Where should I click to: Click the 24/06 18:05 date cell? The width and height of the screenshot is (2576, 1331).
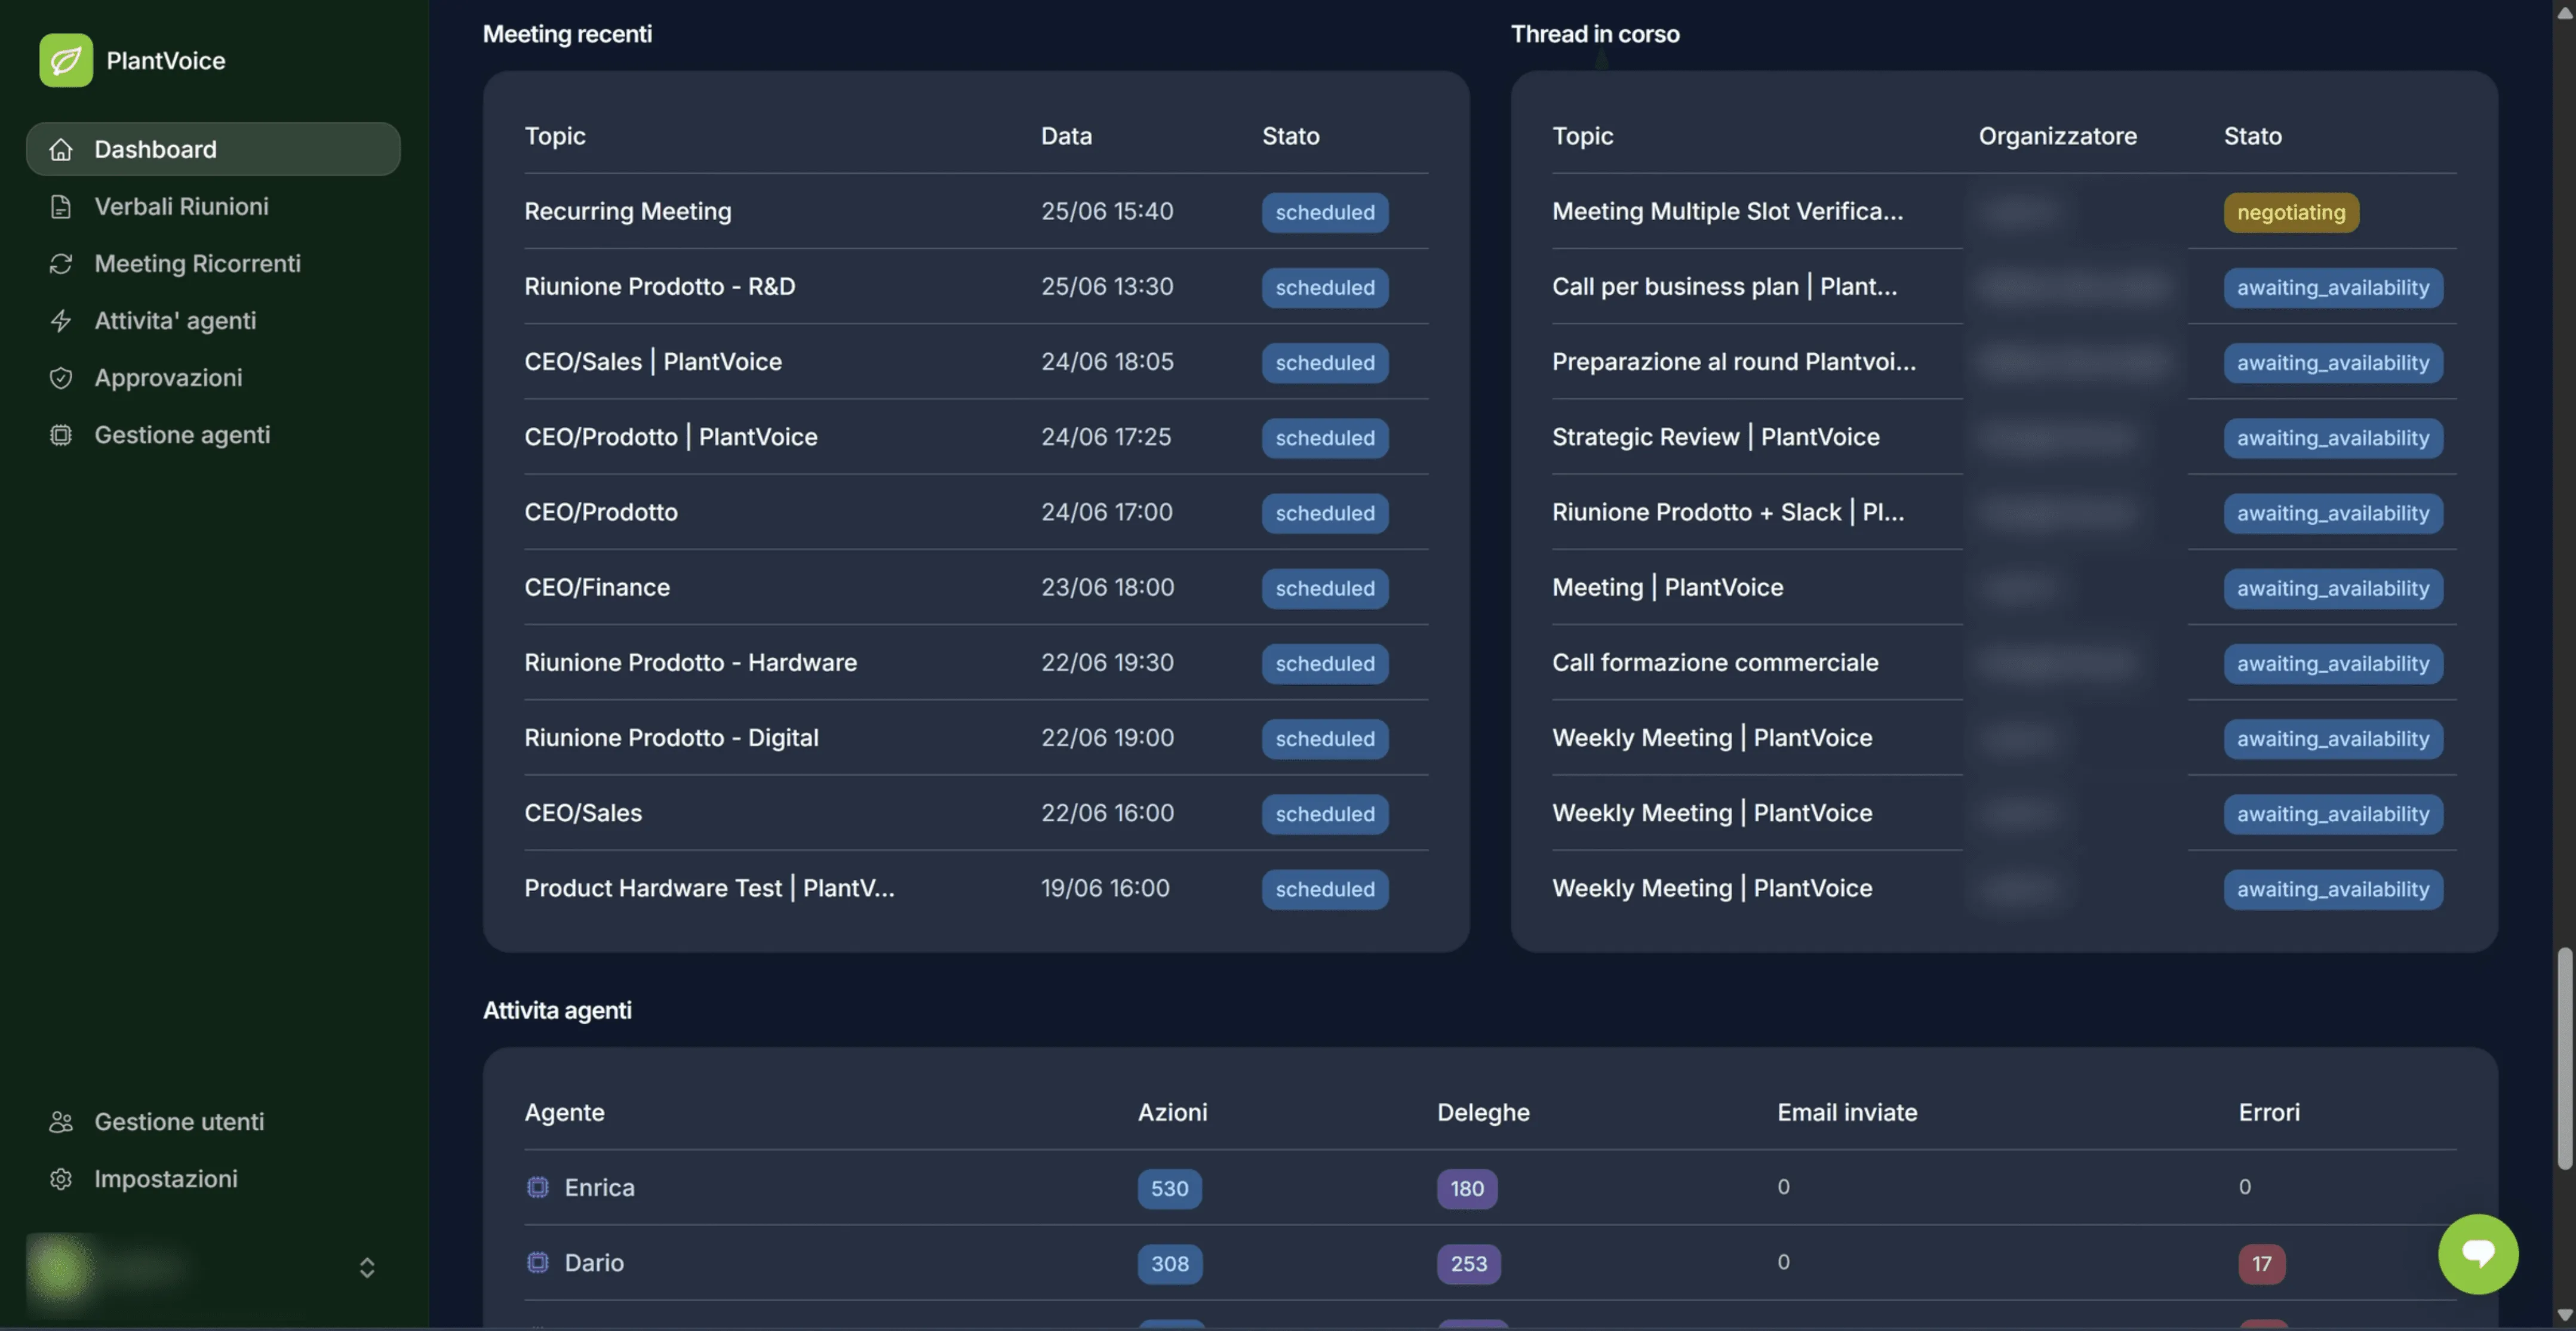click(1107, 361)
